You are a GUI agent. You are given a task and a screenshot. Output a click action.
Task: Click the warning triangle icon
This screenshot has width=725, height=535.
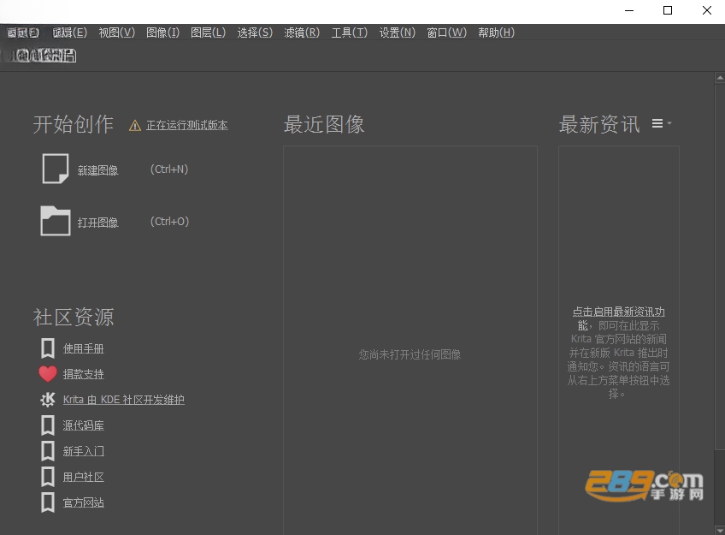pos(135,126)
